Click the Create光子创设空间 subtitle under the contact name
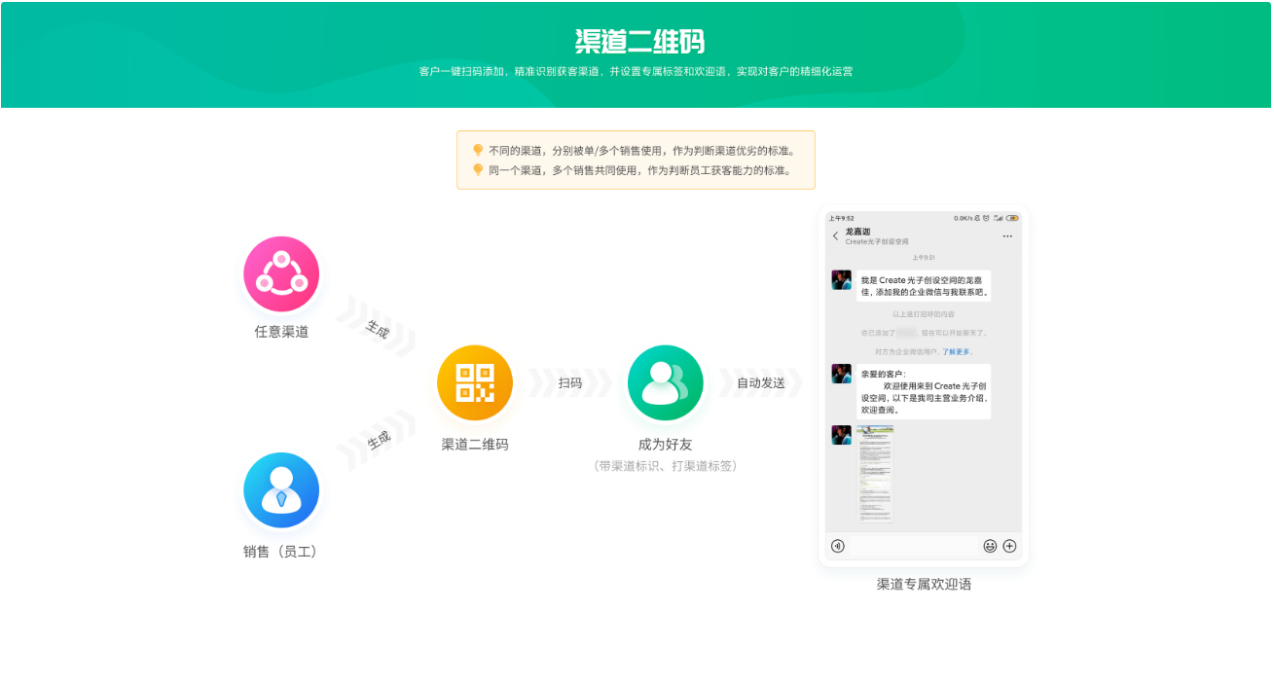Viewport: 1274px width, 684px height. (x=877, y=241)
